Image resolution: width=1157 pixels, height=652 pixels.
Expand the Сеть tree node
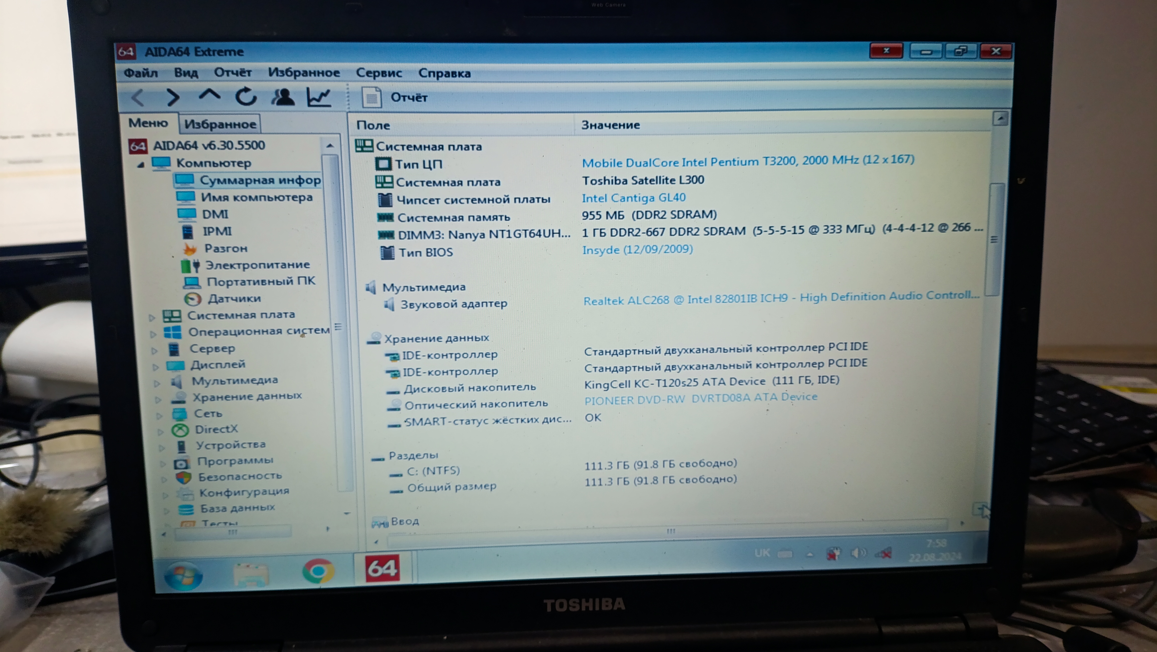point(159,415)
